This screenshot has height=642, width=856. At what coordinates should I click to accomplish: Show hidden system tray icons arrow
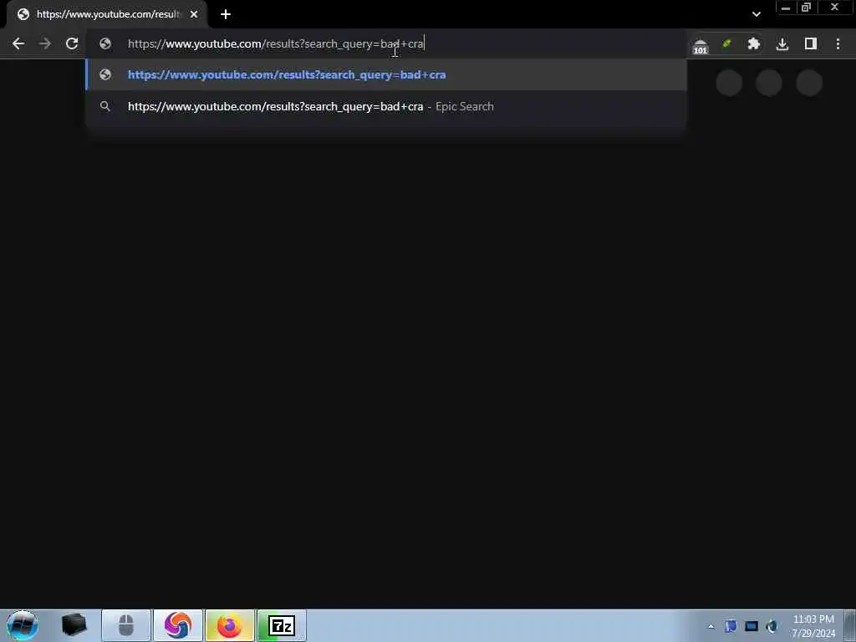(711, 626)
